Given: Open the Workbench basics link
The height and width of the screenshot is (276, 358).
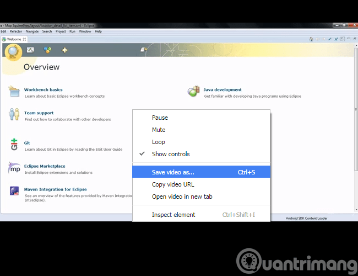Looking at the screenshot, I should 43,90.
